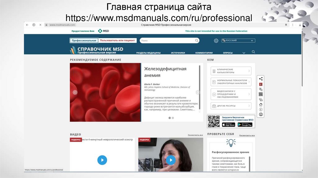318x178 pixels.
Task: Open Нормальные показатели лабораторных анализов
Action: click(231, 82)
